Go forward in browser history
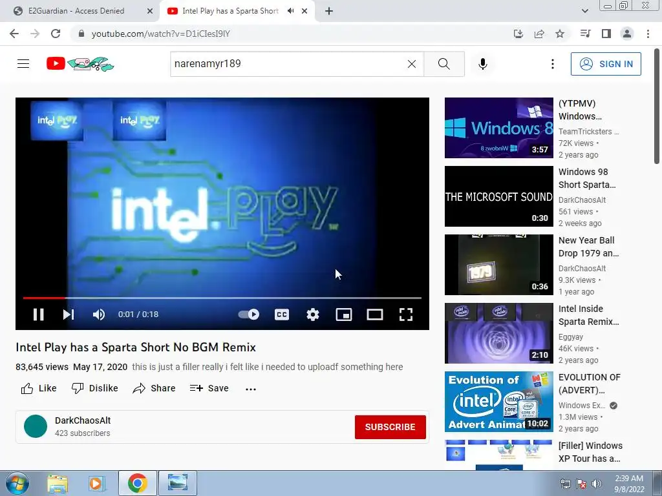662x496 pixels. coord(35,34)
